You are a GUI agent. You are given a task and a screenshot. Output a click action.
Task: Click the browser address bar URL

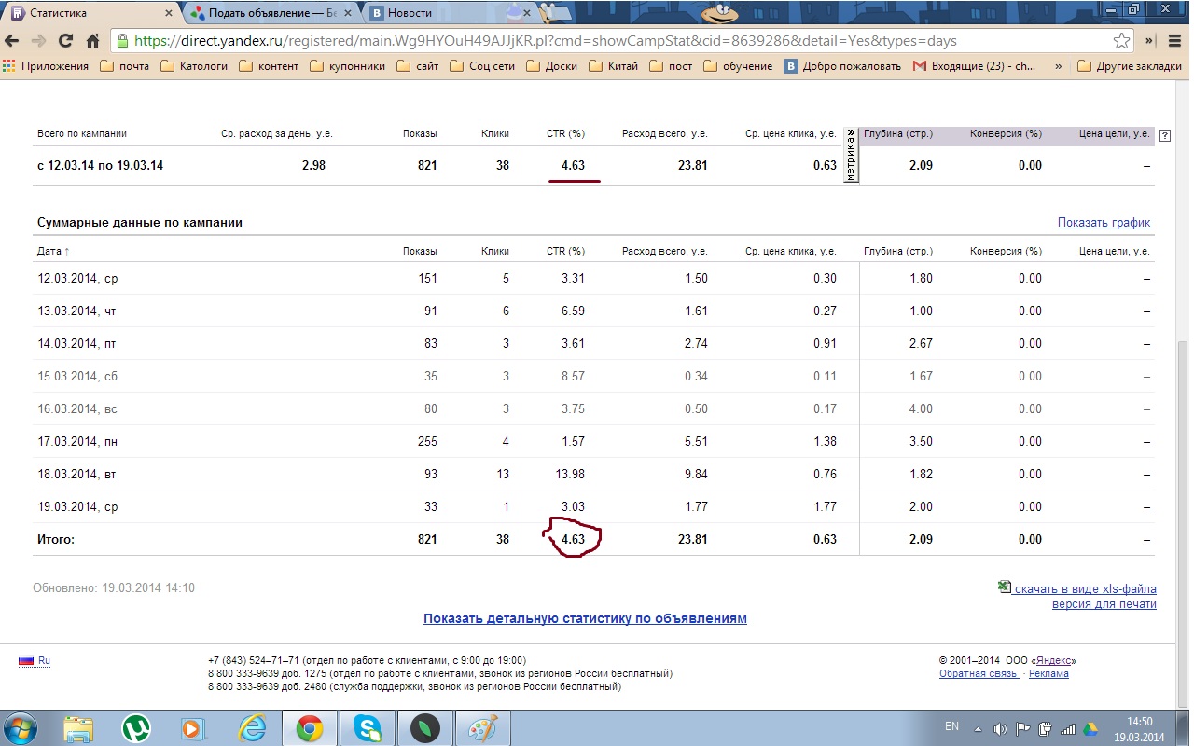(x=546, y=41)
